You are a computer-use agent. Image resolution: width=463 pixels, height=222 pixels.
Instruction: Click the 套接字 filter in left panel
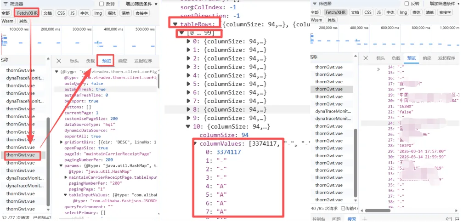click(x=141, y=13)
